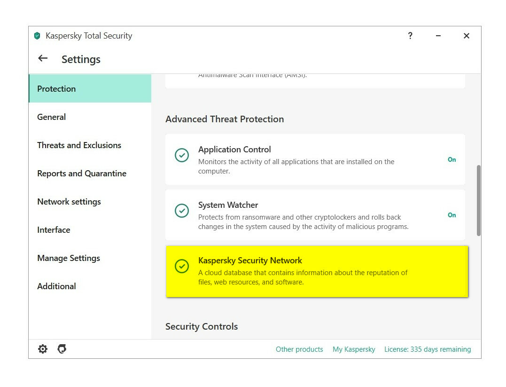This screenshot has width=506, height=387.
Task: Open Kaspersky Security Network settings
Action: [x=317, y=271]
